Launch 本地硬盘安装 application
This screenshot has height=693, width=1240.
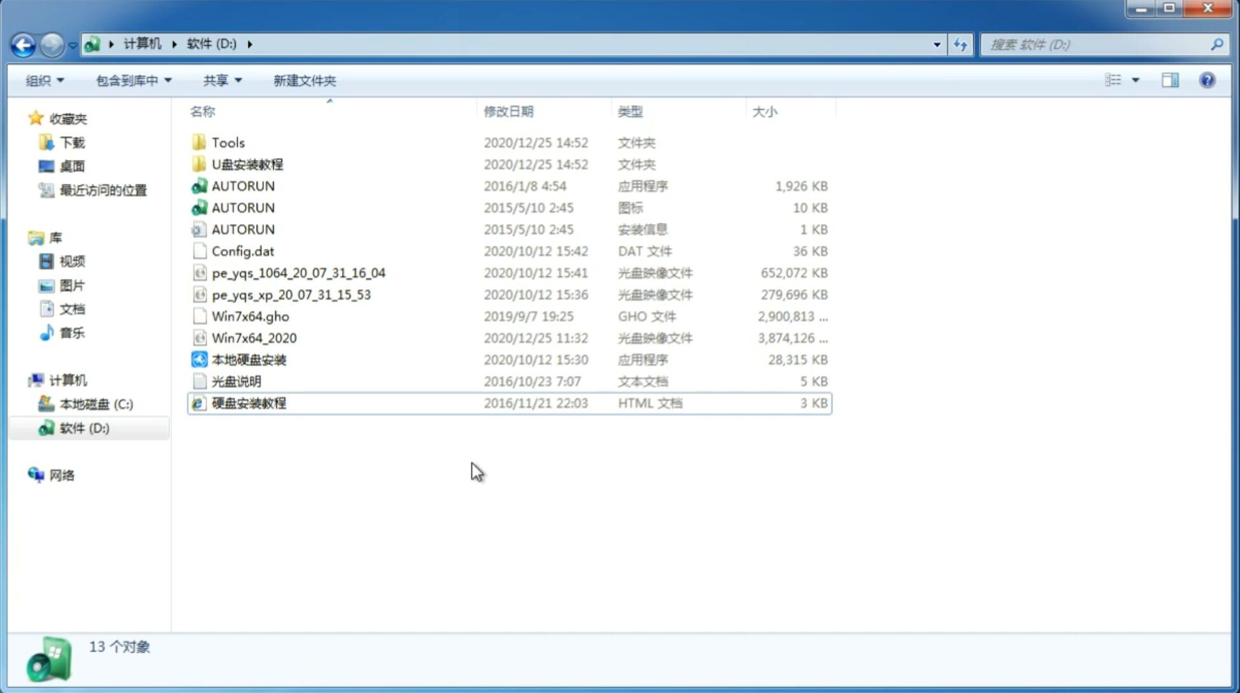click(x=248, y=359)
